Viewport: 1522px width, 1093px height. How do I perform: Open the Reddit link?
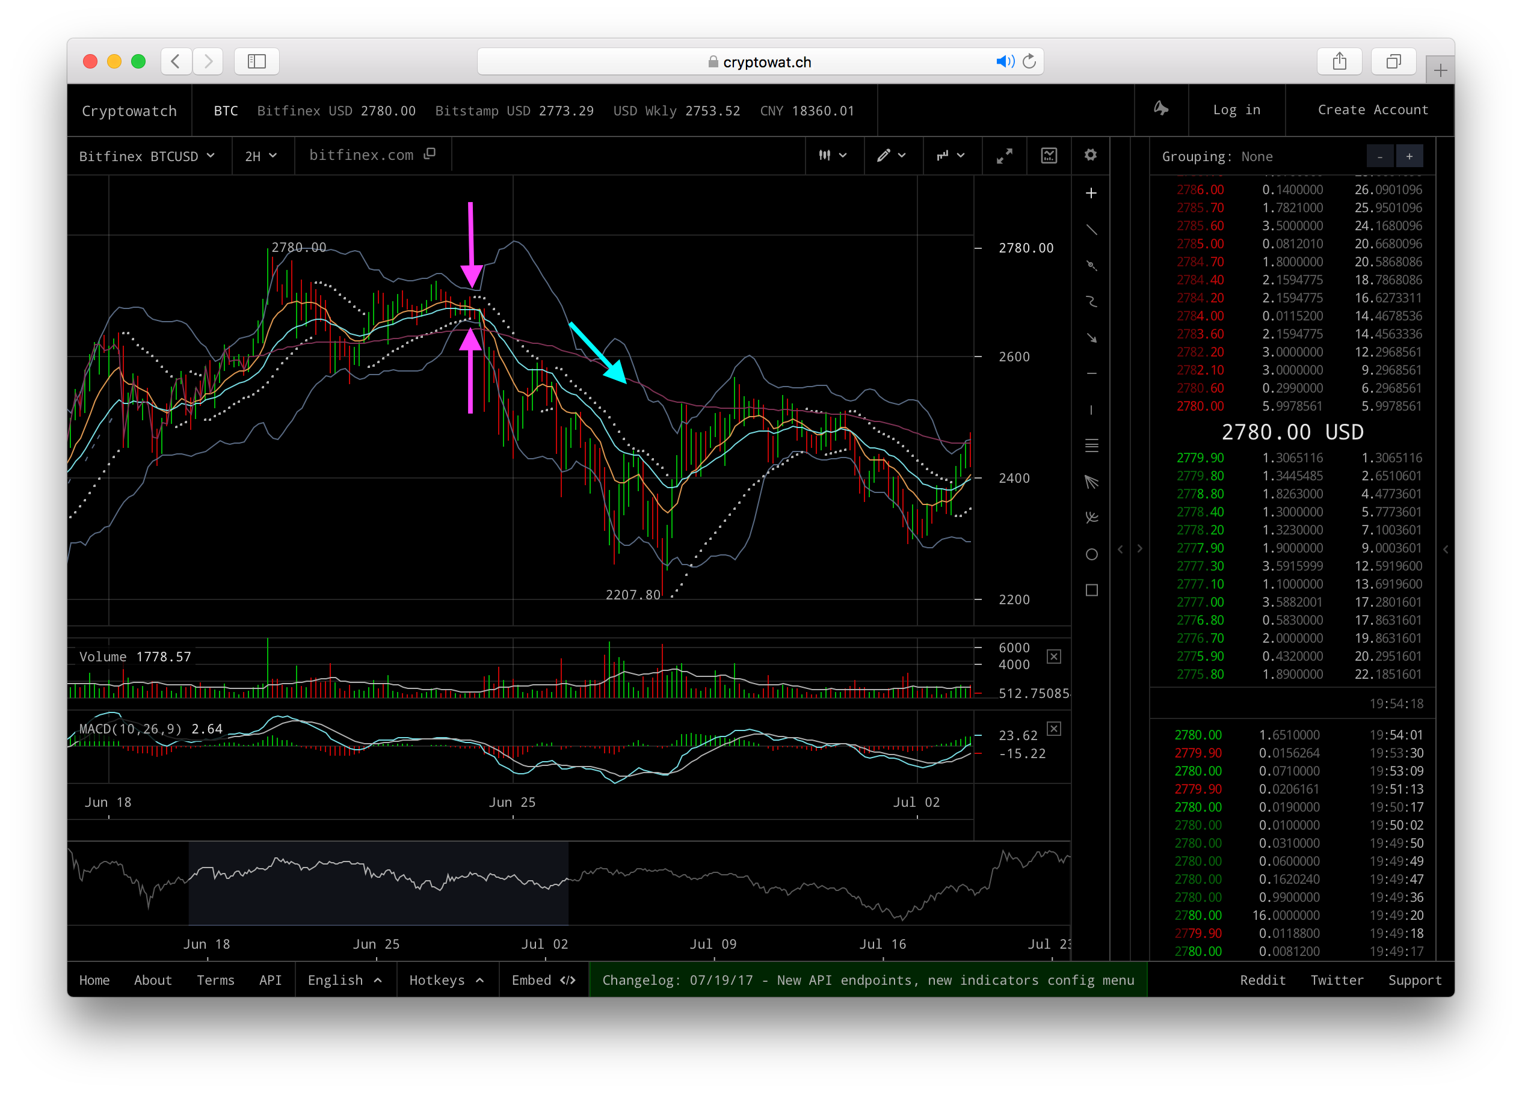[1262, 980]
